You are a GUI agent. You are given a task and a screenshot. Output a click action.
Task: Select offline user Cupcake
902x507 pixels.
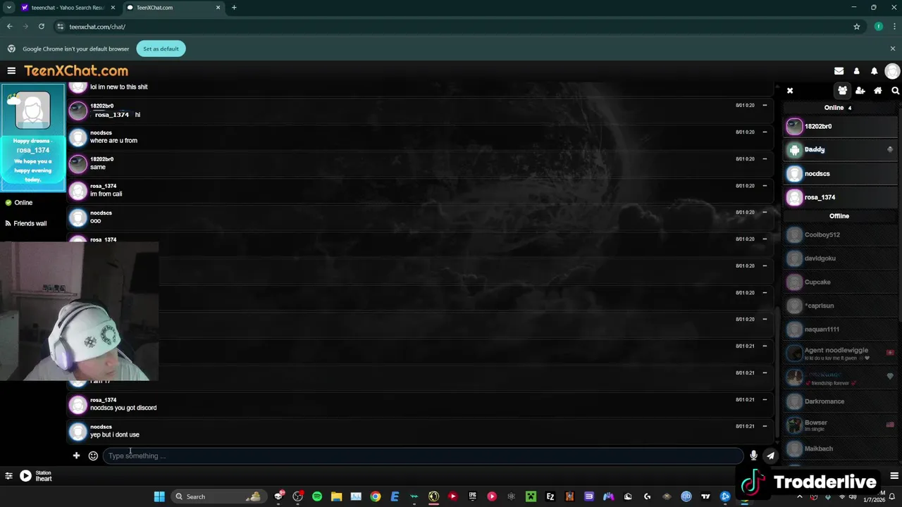click(x=841, y=282)
